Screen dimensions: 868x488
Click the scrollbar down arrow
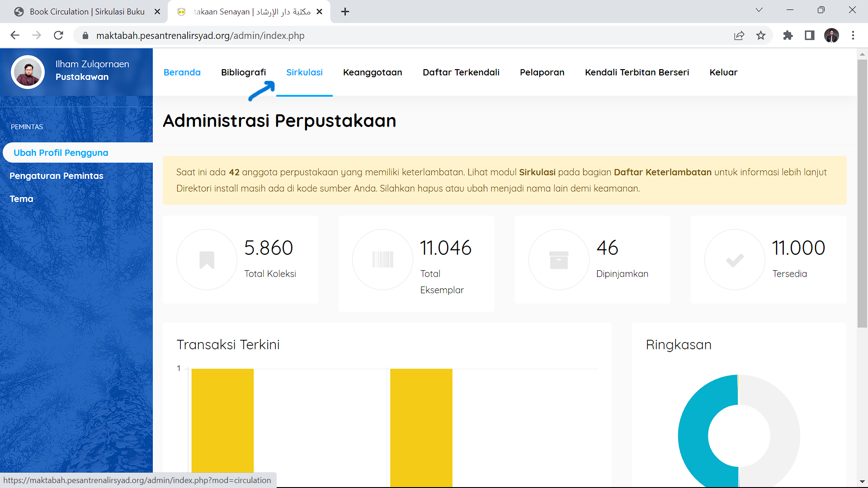point(862,482)
